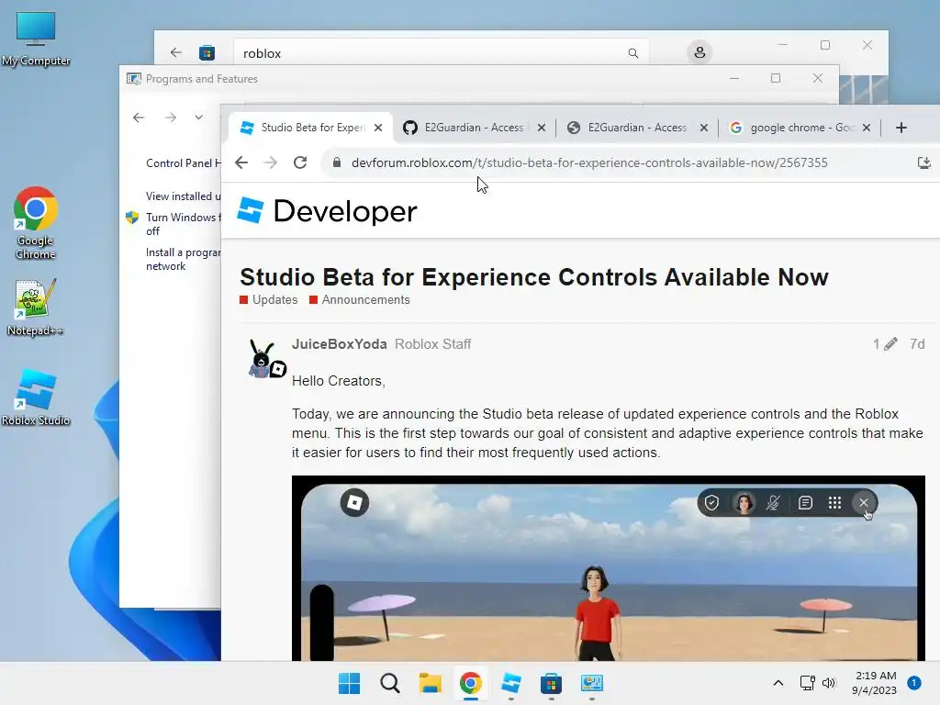940x705 pixels.
Task: Switch to Studio Beta for Experience tab
Action: [x=310, y=128]
